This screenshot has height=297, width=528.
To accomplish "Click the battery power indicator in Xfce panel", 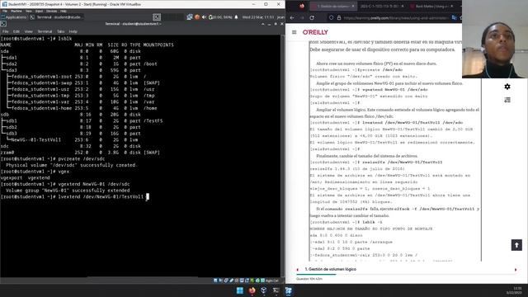I will (x=220, y=17).
